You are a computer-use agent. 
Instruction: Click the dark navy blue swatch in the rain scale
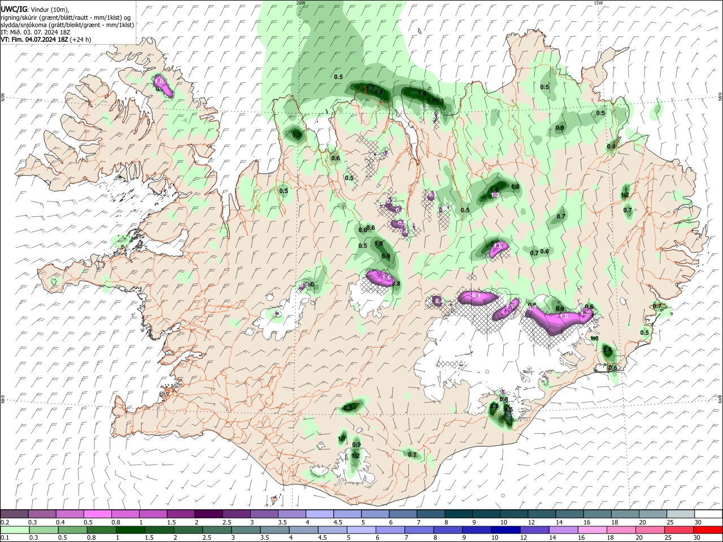pos(505,530)
